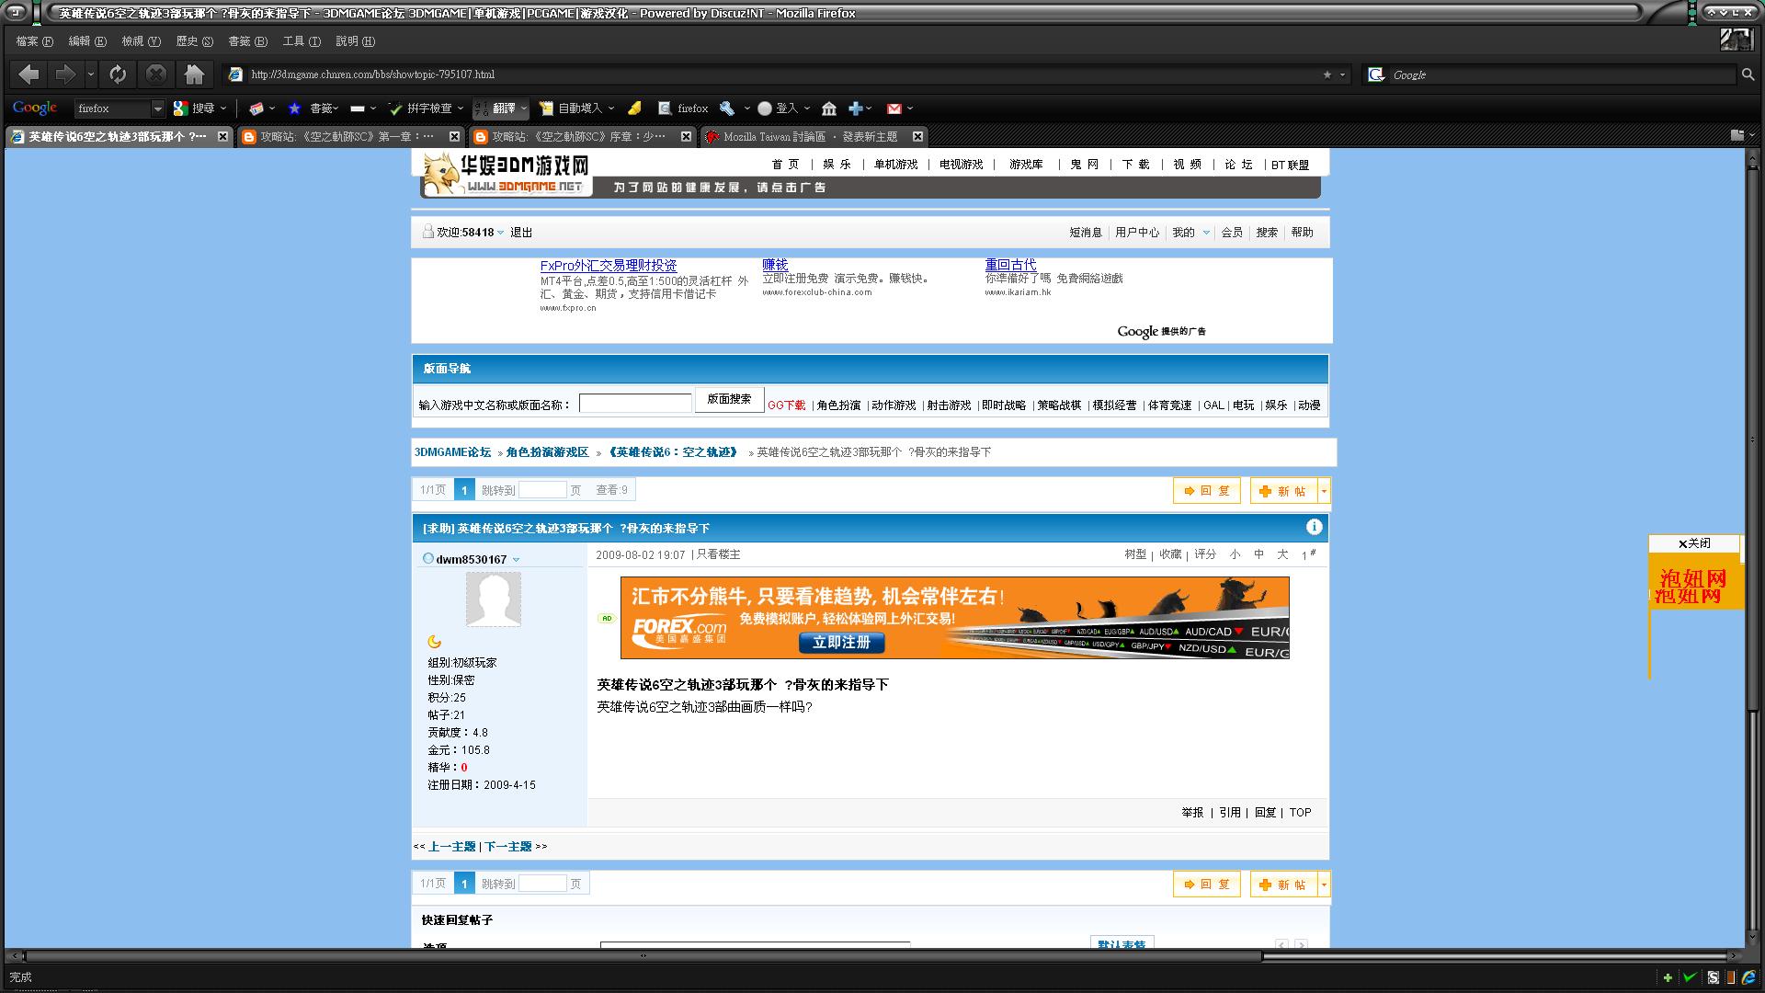Click the board name search input field

(x=634, y=404)
